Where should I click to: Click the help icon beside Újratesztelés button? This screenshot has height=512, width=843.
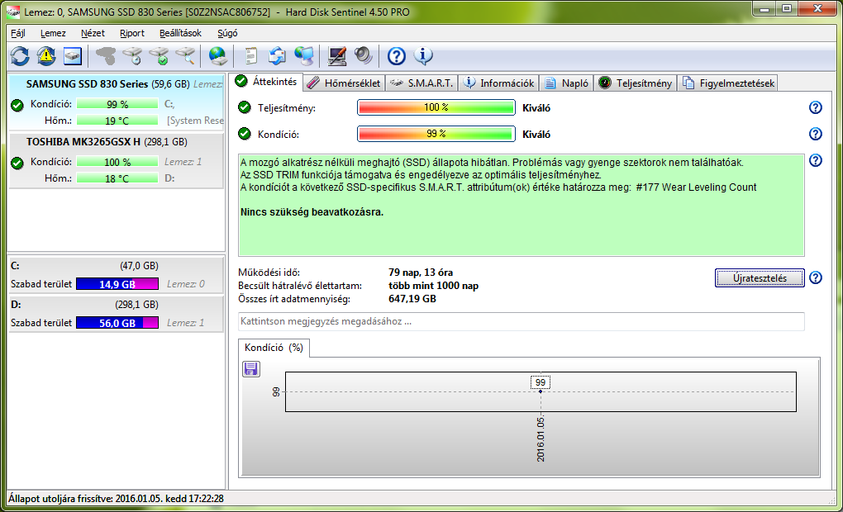(816, 277)
